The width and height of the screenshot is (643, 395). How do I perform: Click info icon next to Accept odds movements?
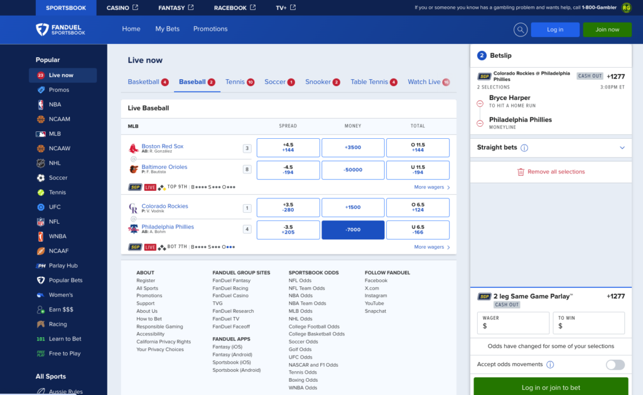(550, 365)
